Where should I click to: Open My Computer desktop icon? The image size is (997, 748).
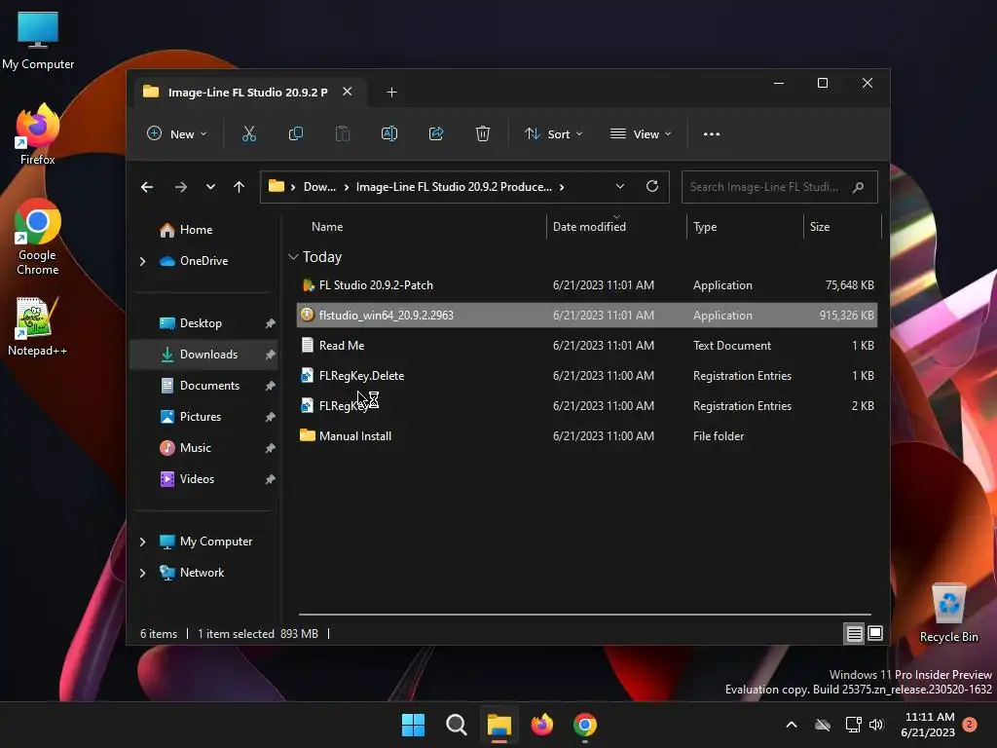[x=38, y=40]
